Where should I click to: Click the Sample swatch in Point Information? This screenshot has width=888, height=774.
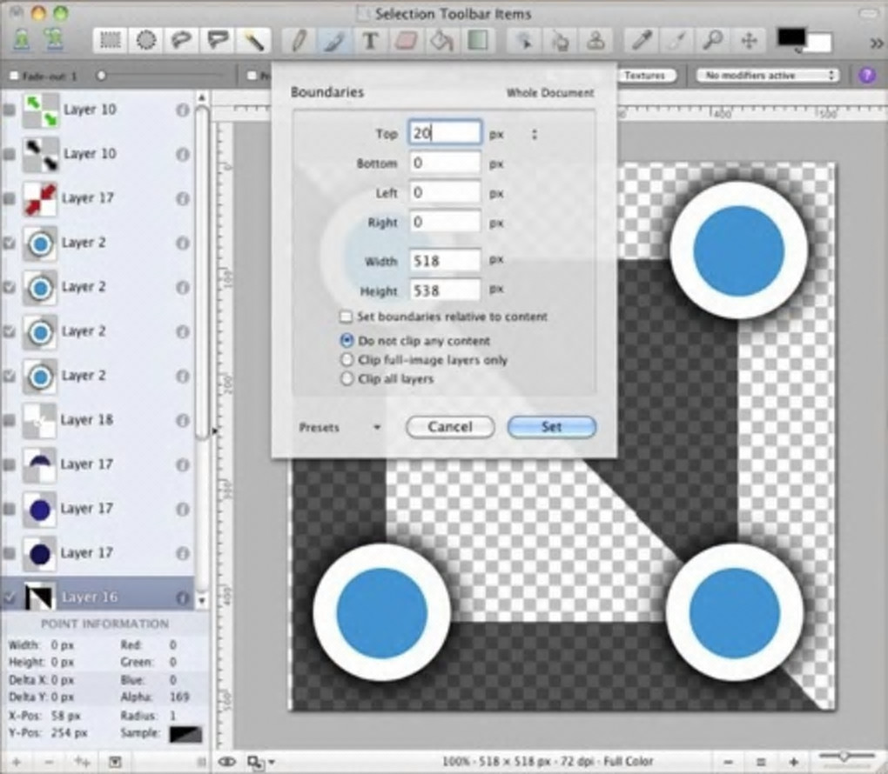(x=185, y=734)
